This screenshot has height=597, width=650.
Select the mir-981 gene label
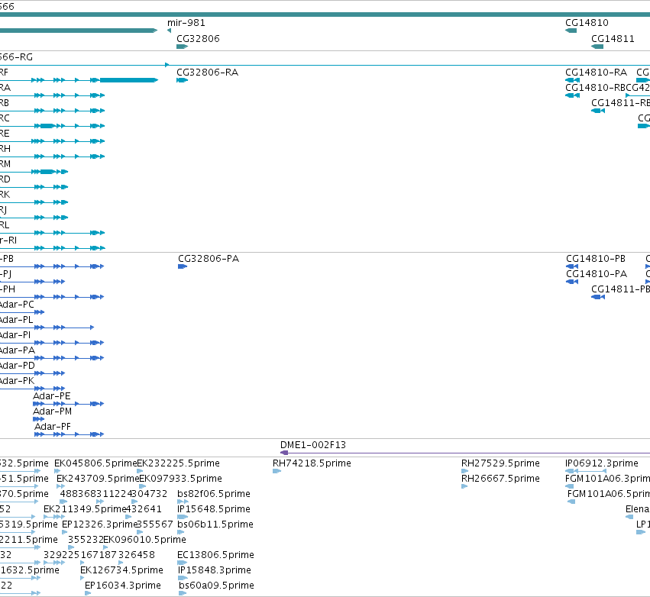pos(186,23)
